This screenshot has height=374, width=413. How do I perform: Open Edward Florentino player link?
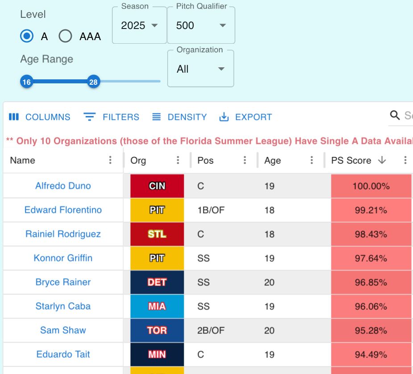pos(63,210)
